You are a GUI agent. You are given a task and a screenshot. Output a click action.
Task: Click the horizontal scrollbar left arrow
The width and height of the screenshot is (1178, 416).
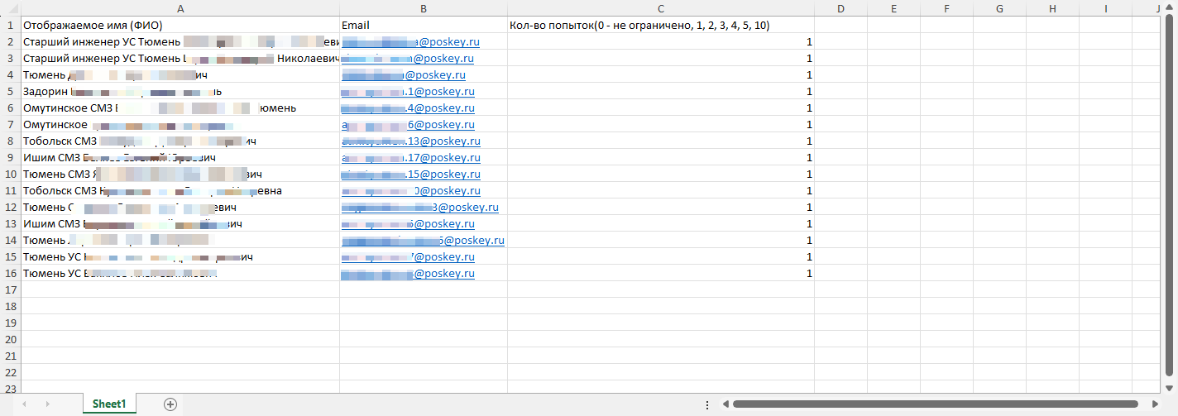[x=725, y=404]
